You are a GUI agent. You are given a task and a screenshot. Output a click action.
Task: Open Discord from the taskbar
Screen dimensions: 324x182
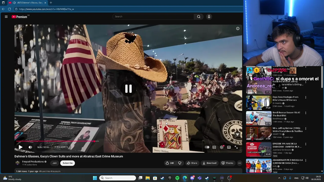point(192,178)
